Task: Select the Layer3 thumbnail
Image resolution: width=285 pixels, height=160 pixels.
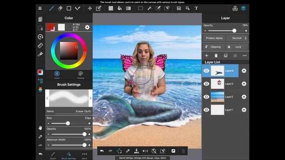Action: click(x=217, y=84)
